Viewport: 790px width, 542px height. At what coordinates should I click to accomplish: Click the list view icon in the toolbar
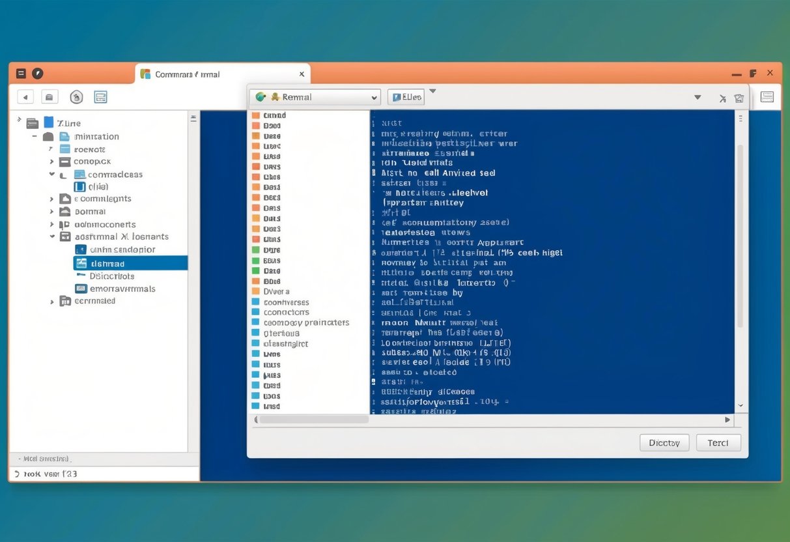coord(100,96)
